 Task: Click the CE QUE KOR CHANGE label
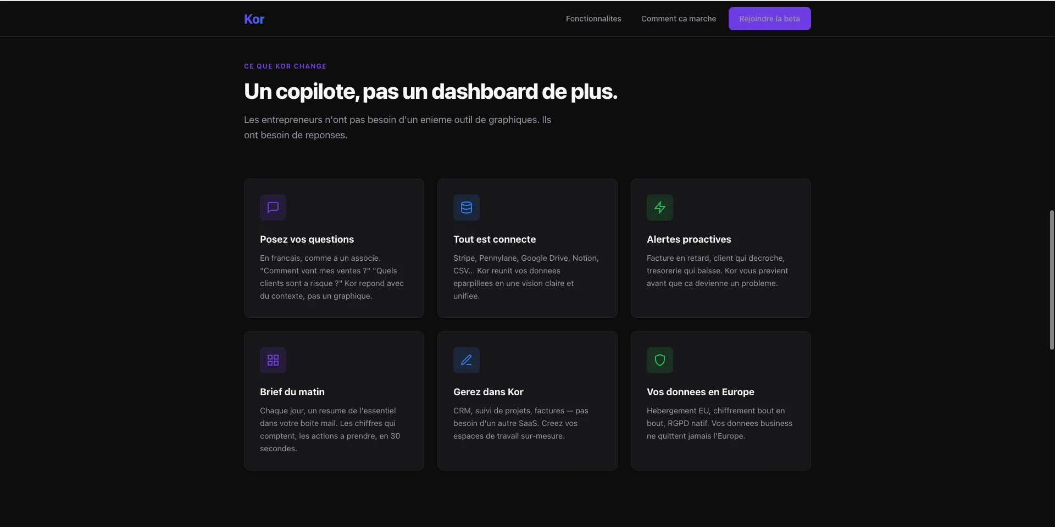click(285, 66)
